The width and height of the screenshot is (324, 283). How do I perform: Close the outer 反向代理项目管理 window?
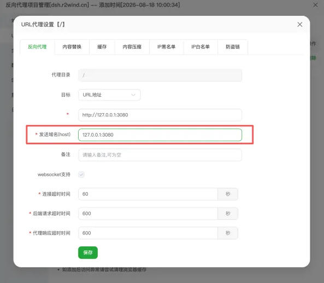click(x=315, y=5)
